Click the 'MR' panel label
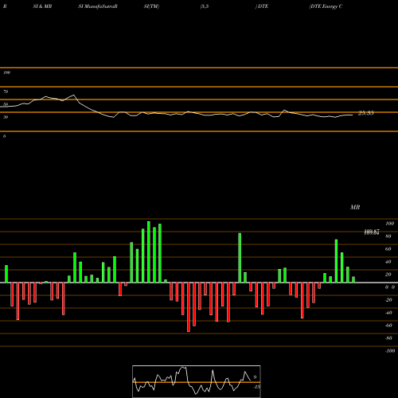The image size is (398, 398). pyautogui.click(x=355, y=207)
